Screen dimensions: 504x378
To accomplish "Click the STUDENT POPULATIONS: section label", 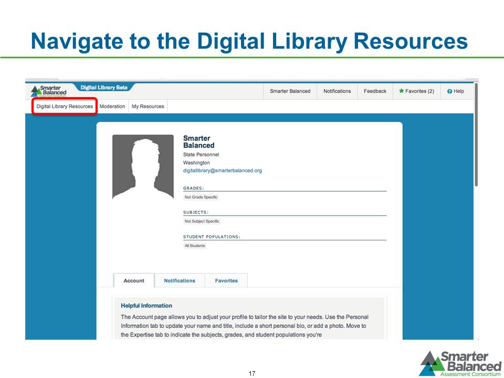I will 212,237.
